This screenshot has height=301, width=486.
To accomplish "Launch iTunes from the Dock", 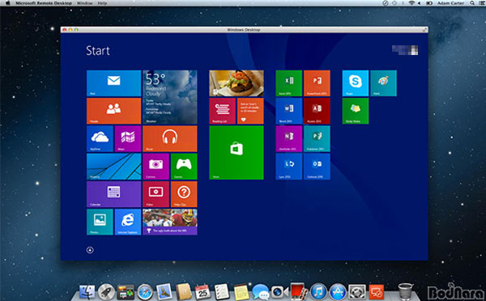I will (x=318, y=292).
